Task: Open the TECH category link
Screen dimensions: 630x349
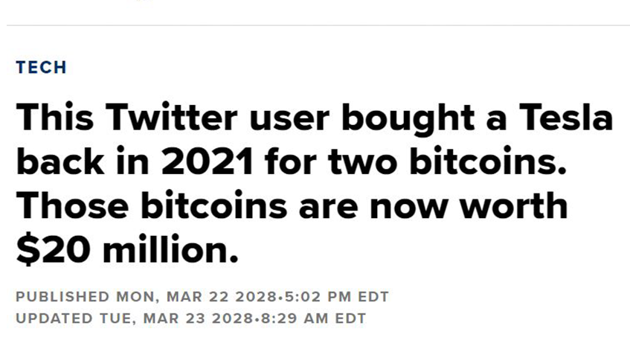Action: tap(41, 67)
